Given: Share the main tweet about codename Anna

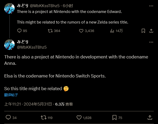Looking at the screenshot, I should [150, 118].
